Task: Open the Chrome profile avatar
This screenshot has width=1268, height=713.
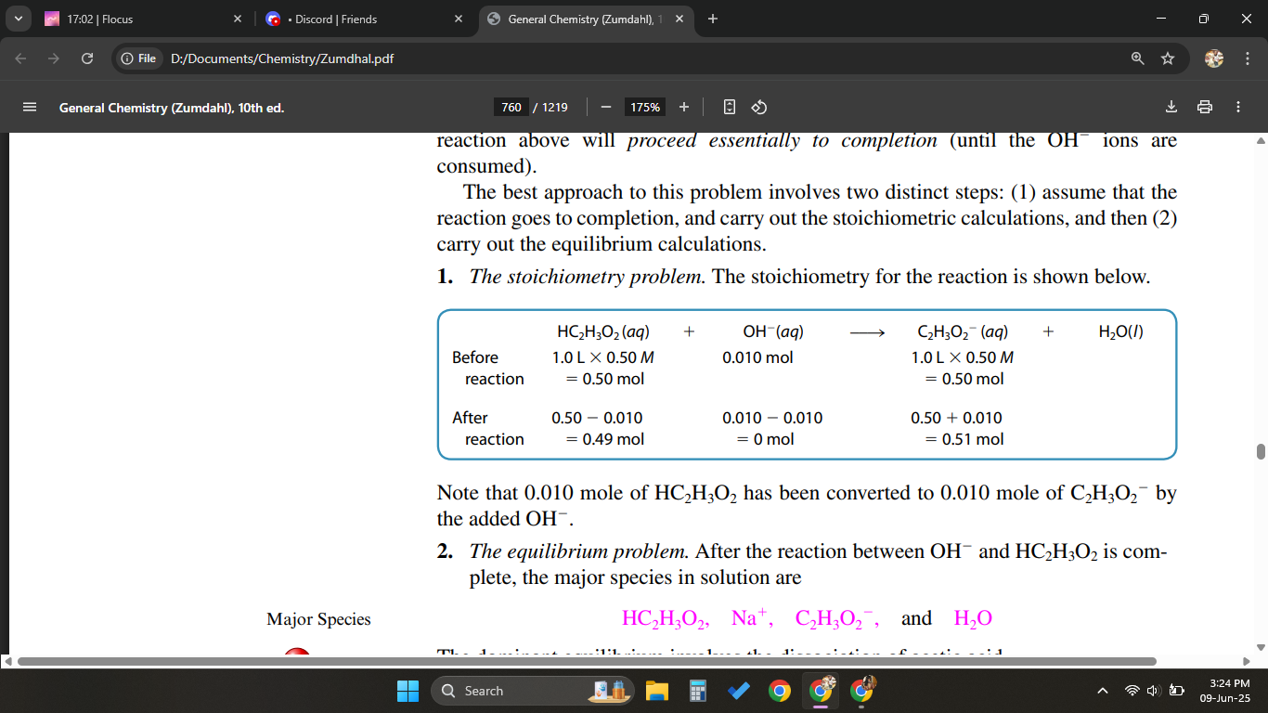Action: [x=1214, y=58]
